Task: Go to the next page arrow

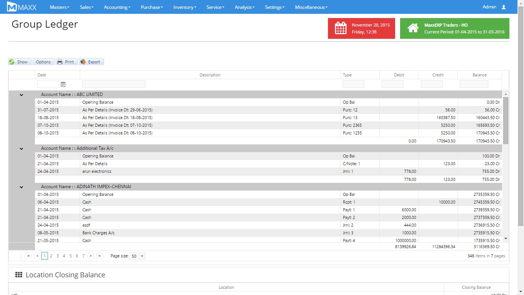Action: click(91, 256)
